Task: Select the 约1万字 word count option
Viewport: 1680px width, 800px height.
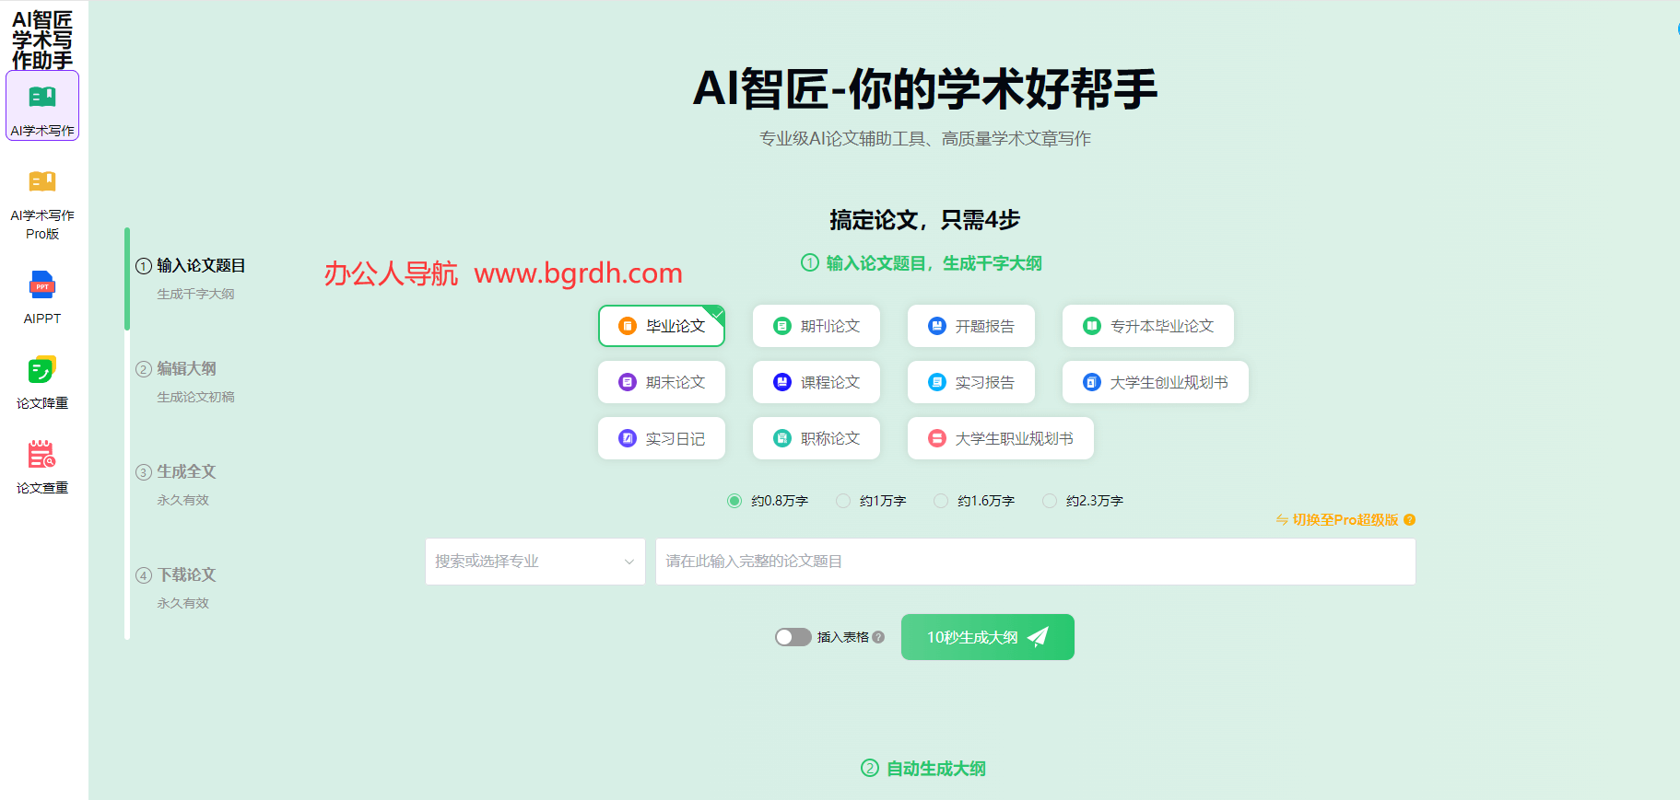Action: (x=843, y=501)
